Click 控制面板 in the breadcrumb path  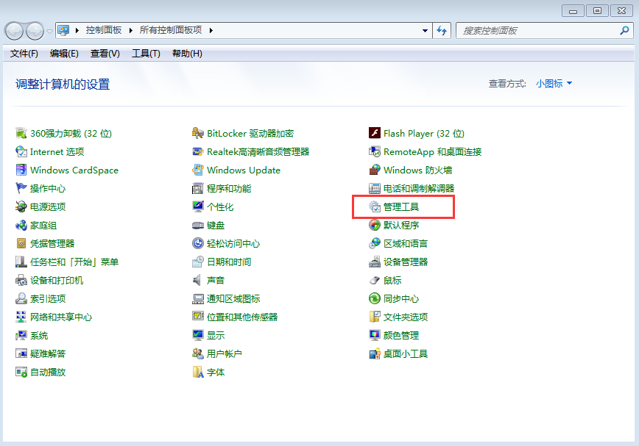tap(104, 30)
